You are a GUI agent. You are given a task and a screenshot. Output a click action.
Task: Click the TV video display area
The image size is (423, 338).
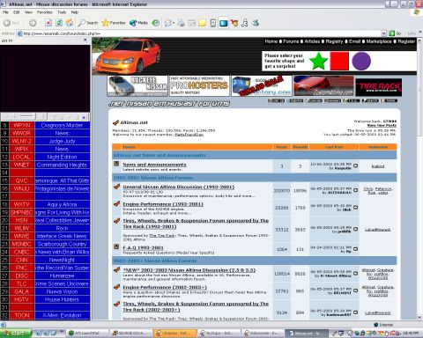click(x=45, y=78)
